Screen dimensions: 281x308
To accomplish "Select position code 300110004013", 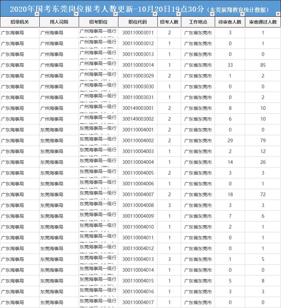I will tap(138, 259).
